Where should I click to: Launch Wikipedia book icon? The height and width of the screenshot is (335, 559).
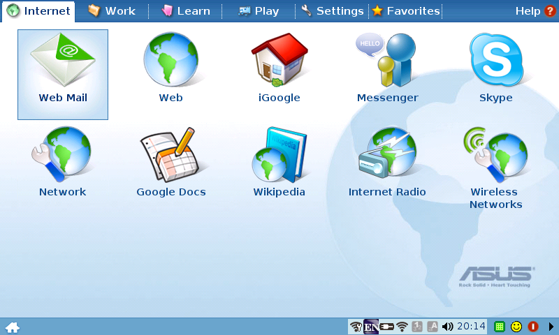[279, 162]
